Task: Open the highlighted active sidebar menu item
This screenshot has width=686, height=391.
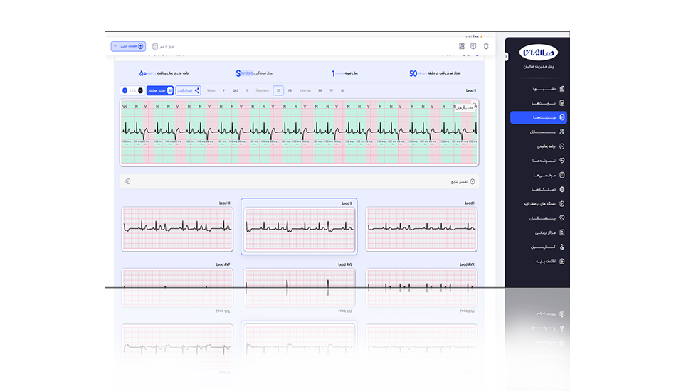Action: tap(539, 117)
